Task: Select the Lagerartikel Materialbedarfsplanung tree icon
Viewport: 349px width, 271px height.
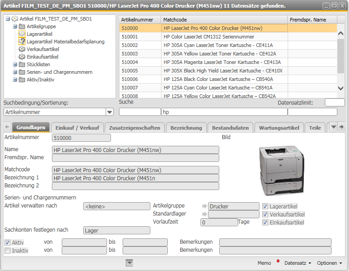Action: 22,42
